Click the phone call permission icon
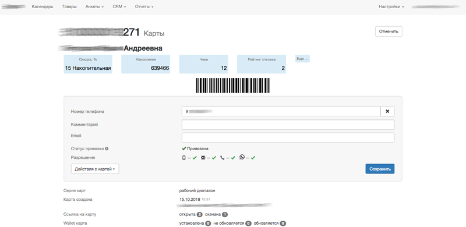Viewport: 466px width, 227px height. tap(223, 158)
